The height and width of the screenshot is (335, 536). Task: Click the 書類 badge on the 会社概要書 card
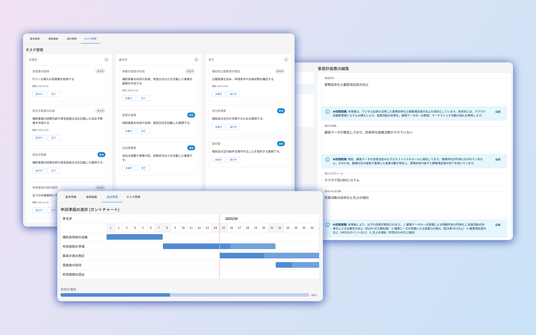[x=191, y=148]
